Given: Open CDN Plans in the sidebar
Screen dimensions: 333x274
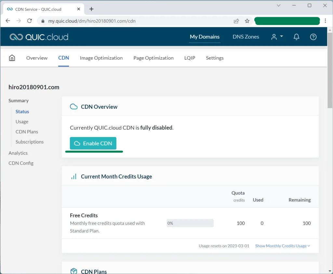Looking at the screenshot, I should point(27,132).
